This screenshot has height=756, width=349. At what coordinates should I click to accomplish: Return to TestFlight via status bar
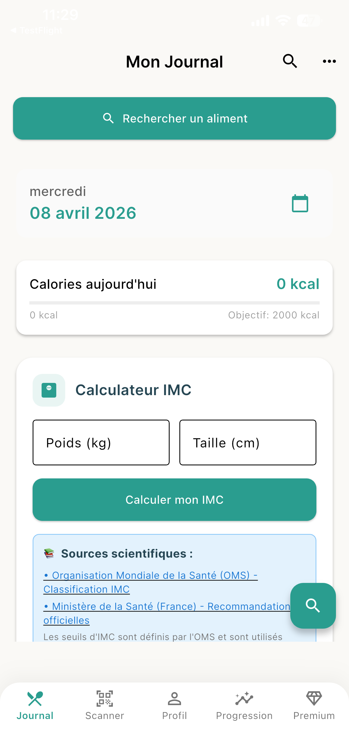[36, 30]
